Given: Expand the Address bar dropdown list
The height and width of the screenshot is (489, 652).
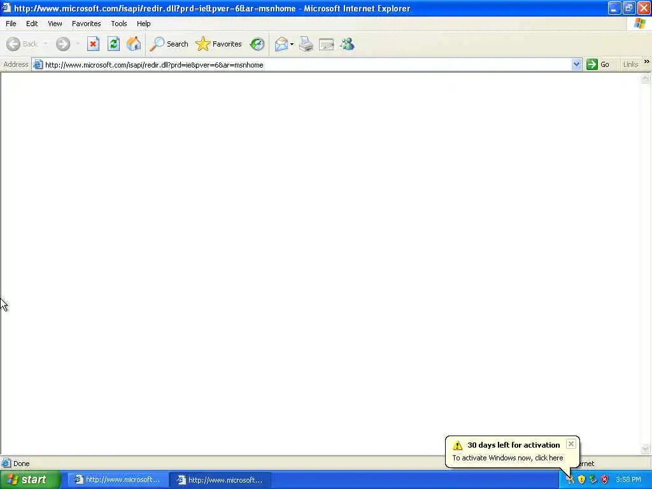Looking at the screenshot, I should [576, 65].
